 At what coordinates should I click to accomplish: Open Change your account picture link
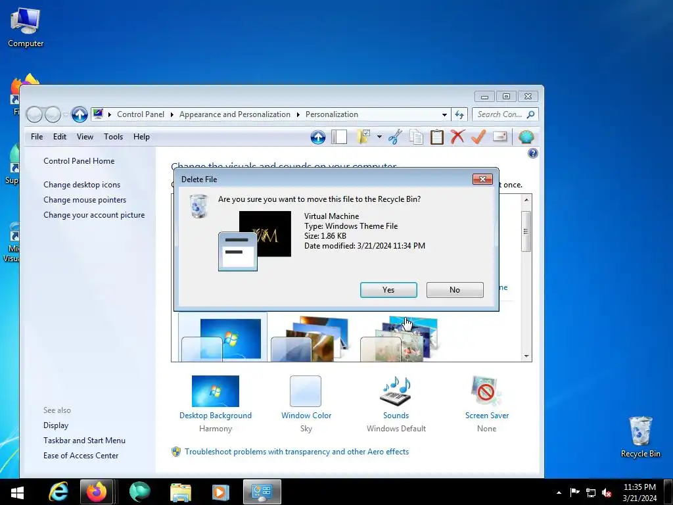(x=94, y=215)
